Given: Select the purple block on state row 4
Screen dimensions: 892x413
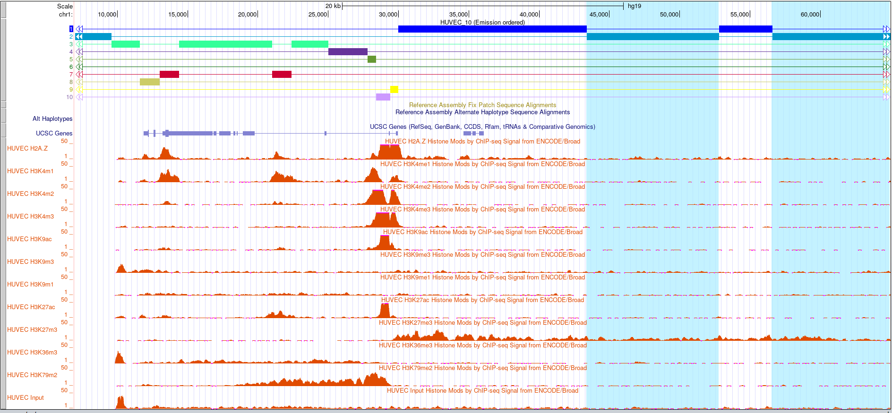Looking at the screenshot, I should click(348, 52).
